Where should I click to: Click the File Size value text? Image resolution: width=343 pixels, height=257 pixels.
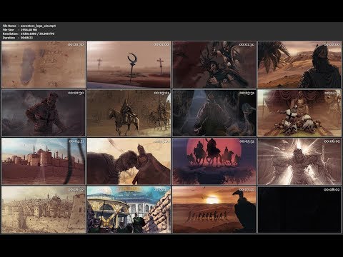click(x=29, y=30)
